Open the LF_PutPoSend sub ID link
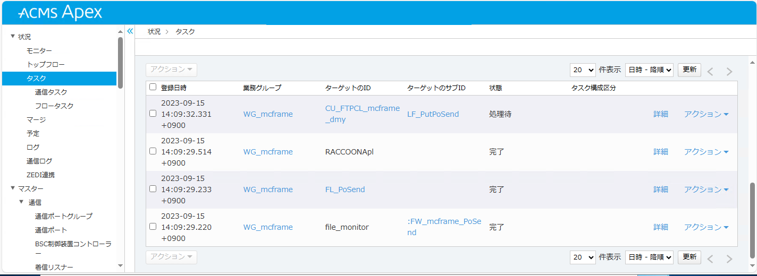The width and height of the screenshot is (757, 276). coord(433,114)
